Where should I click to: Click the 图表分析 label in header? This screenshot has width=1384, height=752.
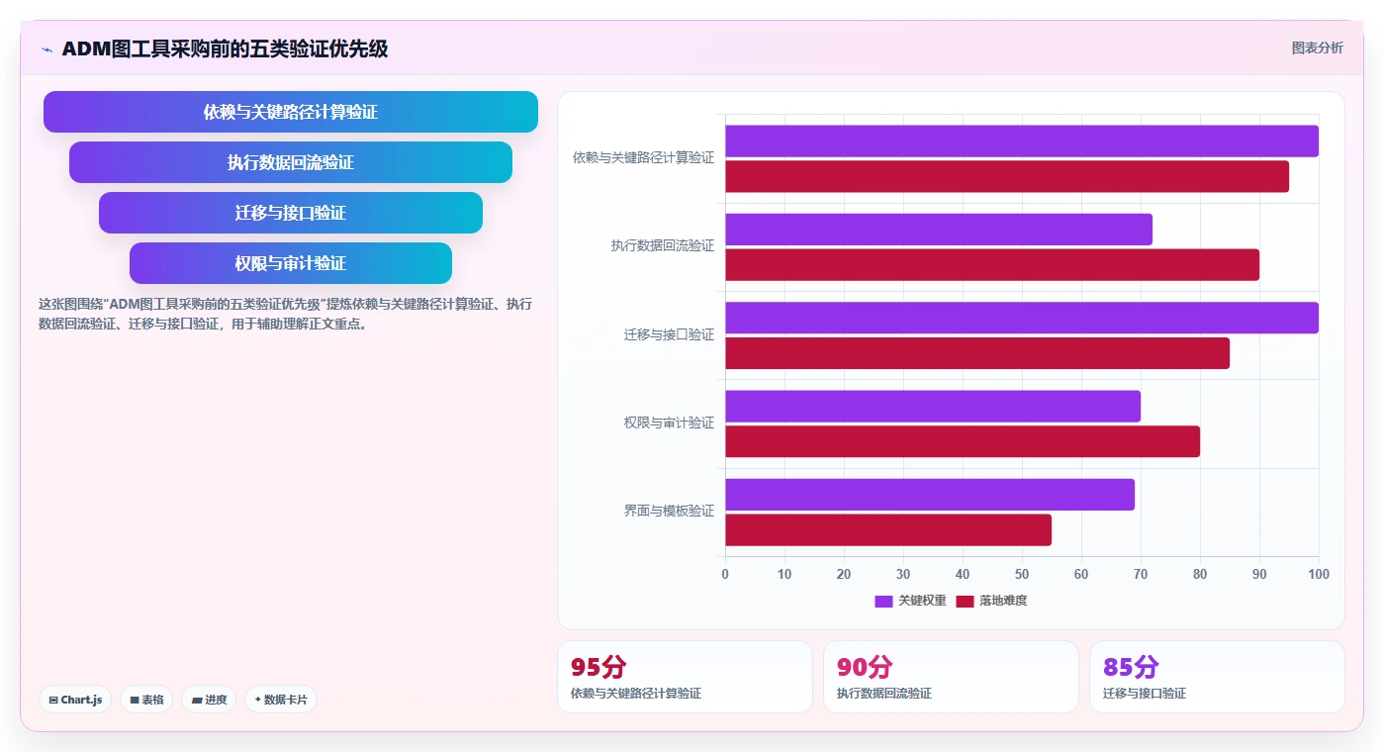(1317, 47)
